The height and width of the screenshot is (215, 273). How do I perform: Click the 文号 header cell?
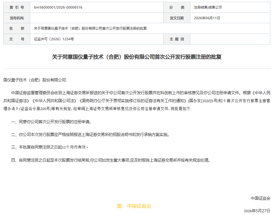[x=17, y=39]
